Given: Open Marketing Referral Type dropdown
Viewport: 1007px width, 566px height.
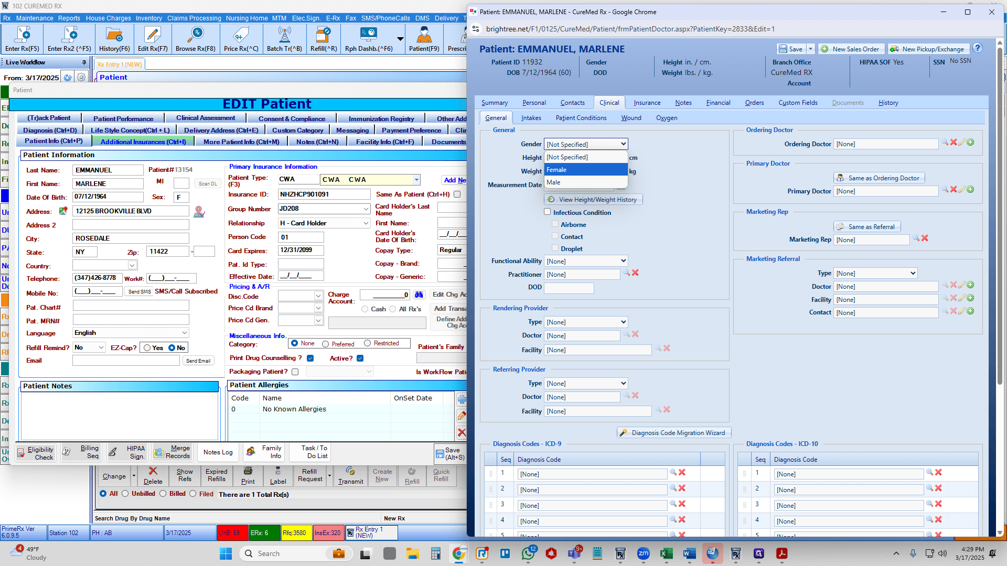Looking at the screenshot, I should coord(875,274).
